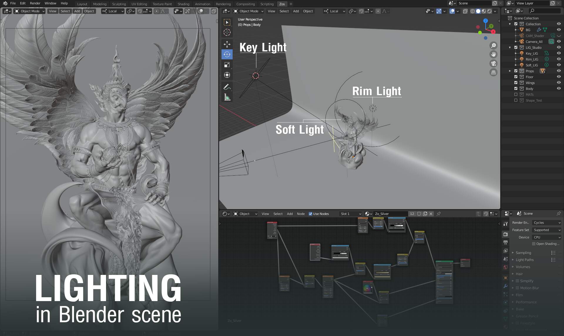Switch to the Shading workspace tab

click(x=183, y=4)
